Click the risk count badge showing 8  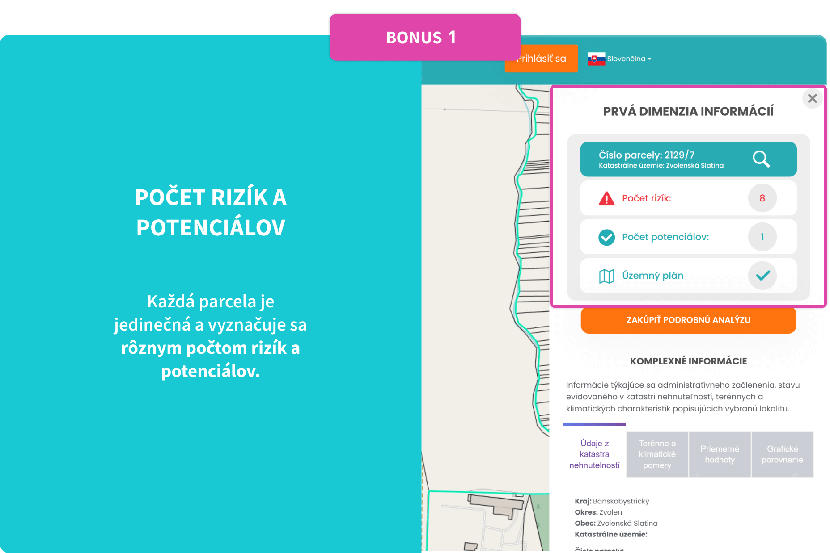click(x=762, y=198)
